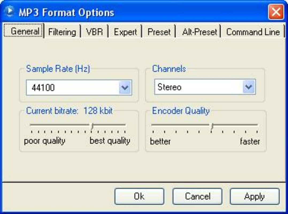This screenshot has width=288, height=214.
Task: Confirm settings with the Ok button
Action: pyautogui.click(x=139, y=196)
